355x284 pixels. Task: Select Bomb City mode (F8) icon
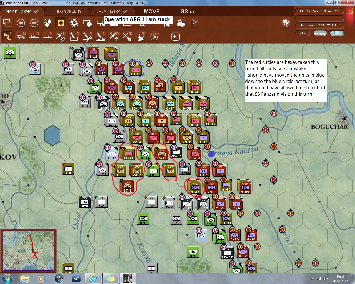100,37
